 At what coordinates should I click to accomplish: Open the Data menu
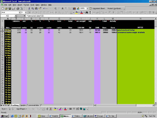point(38,5)
